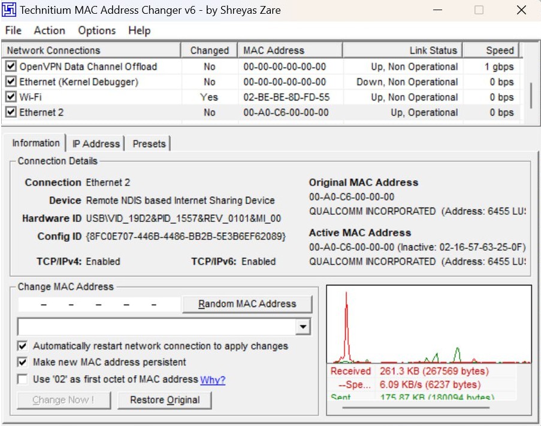This screenshot has height=426, width=541.
Task: Click the new MAC address octet input field
Action: (99, 305)
